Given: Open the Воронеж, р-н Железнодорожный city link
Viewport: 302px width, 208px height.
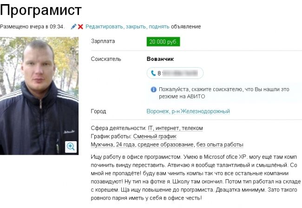Looking at the screenshot, I should point(188,111).
